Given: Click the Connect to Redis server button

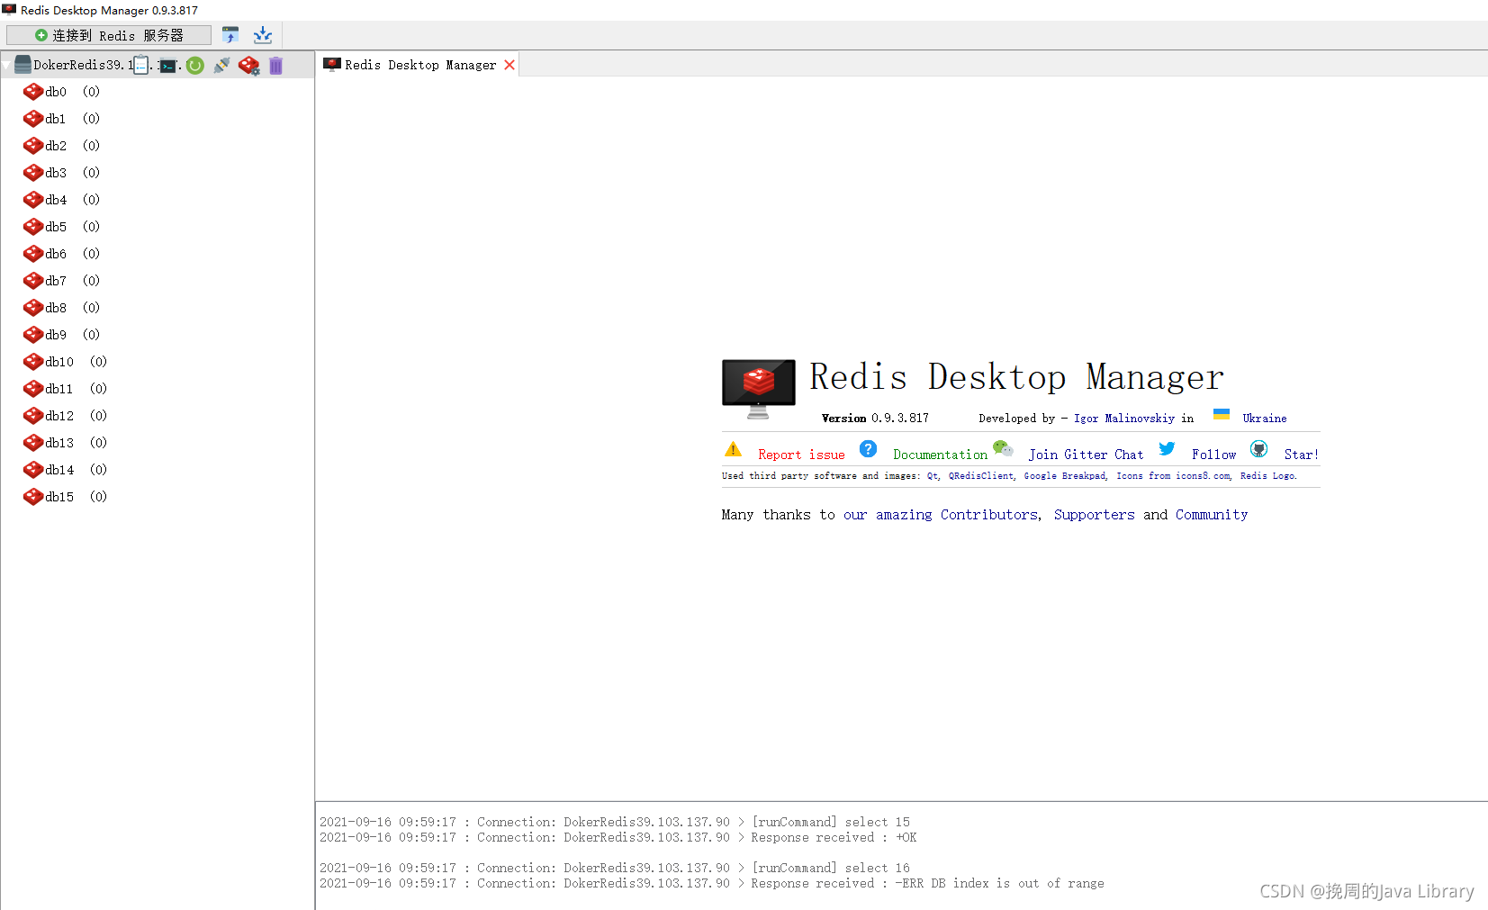Looking at the screenshot, I should click(x=109, y=35).
